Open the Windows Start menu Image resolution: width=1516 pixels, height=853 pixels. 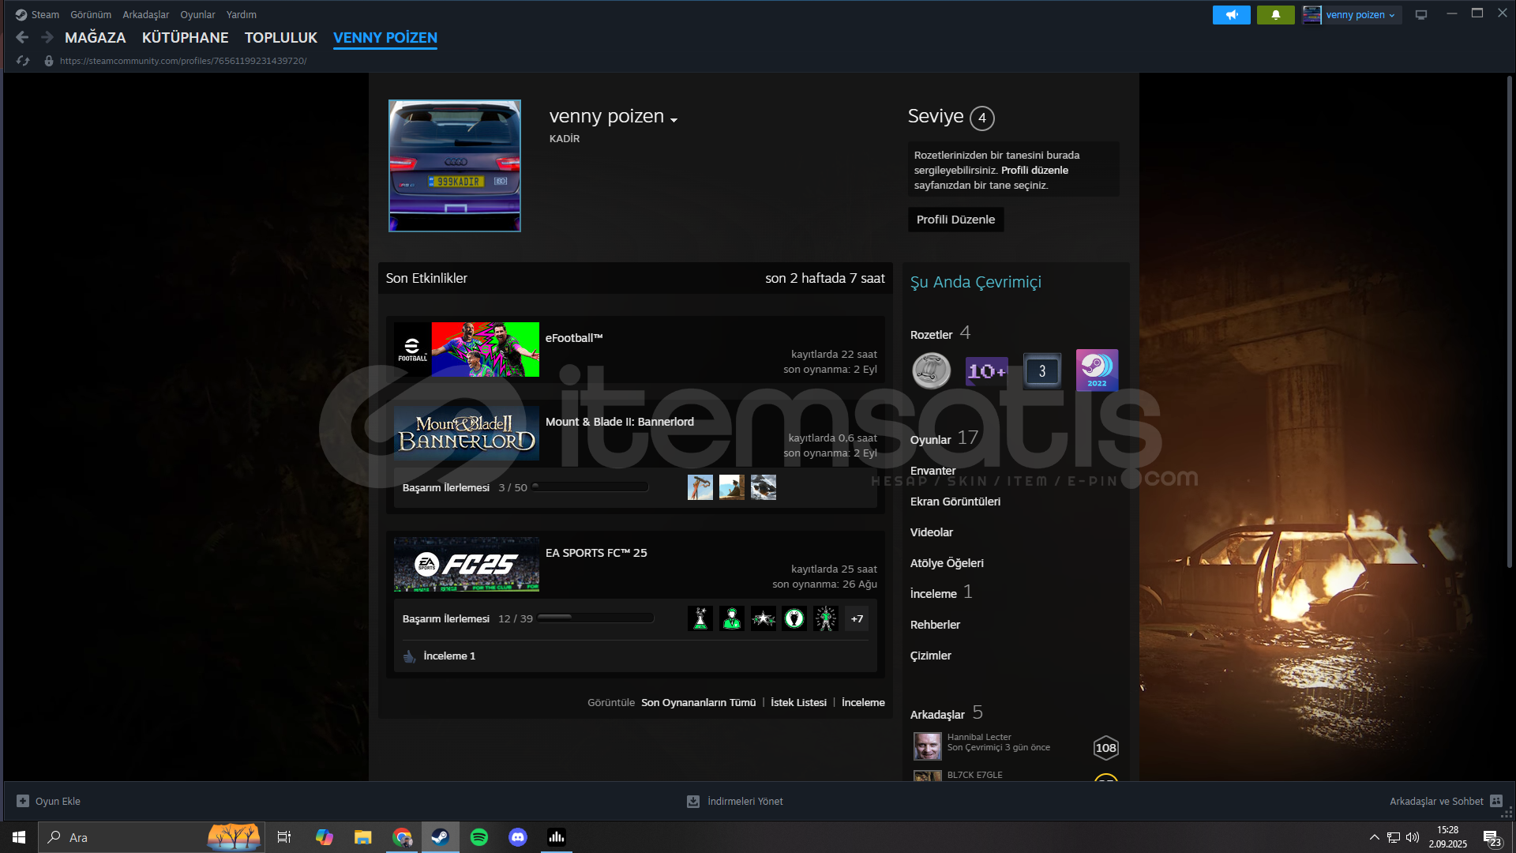19,837
